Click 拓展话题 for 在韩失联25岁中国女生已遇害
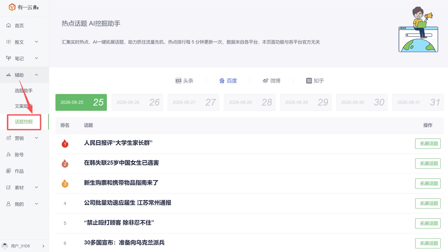This screenshot has height=252, width=448. [428, 164]
